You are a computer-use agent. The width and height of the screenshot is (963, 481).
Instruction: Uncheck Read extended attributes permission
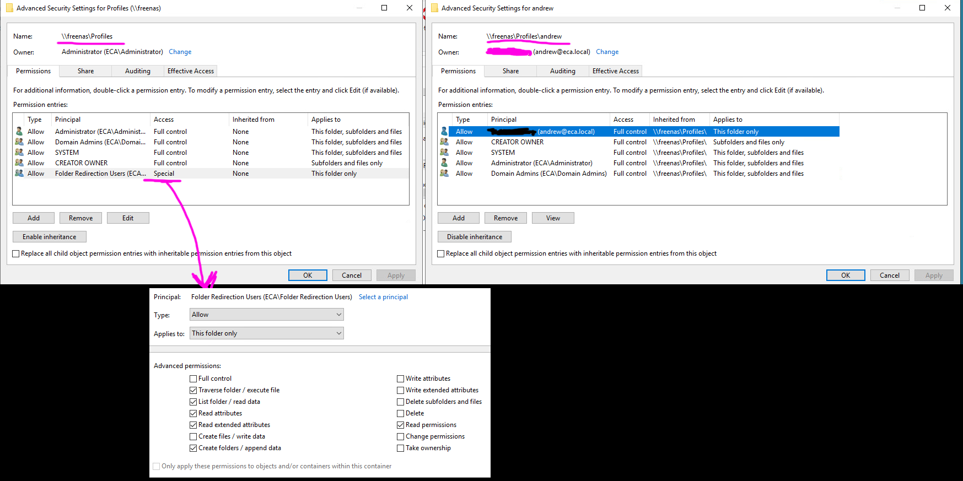[x=193, y=425]
